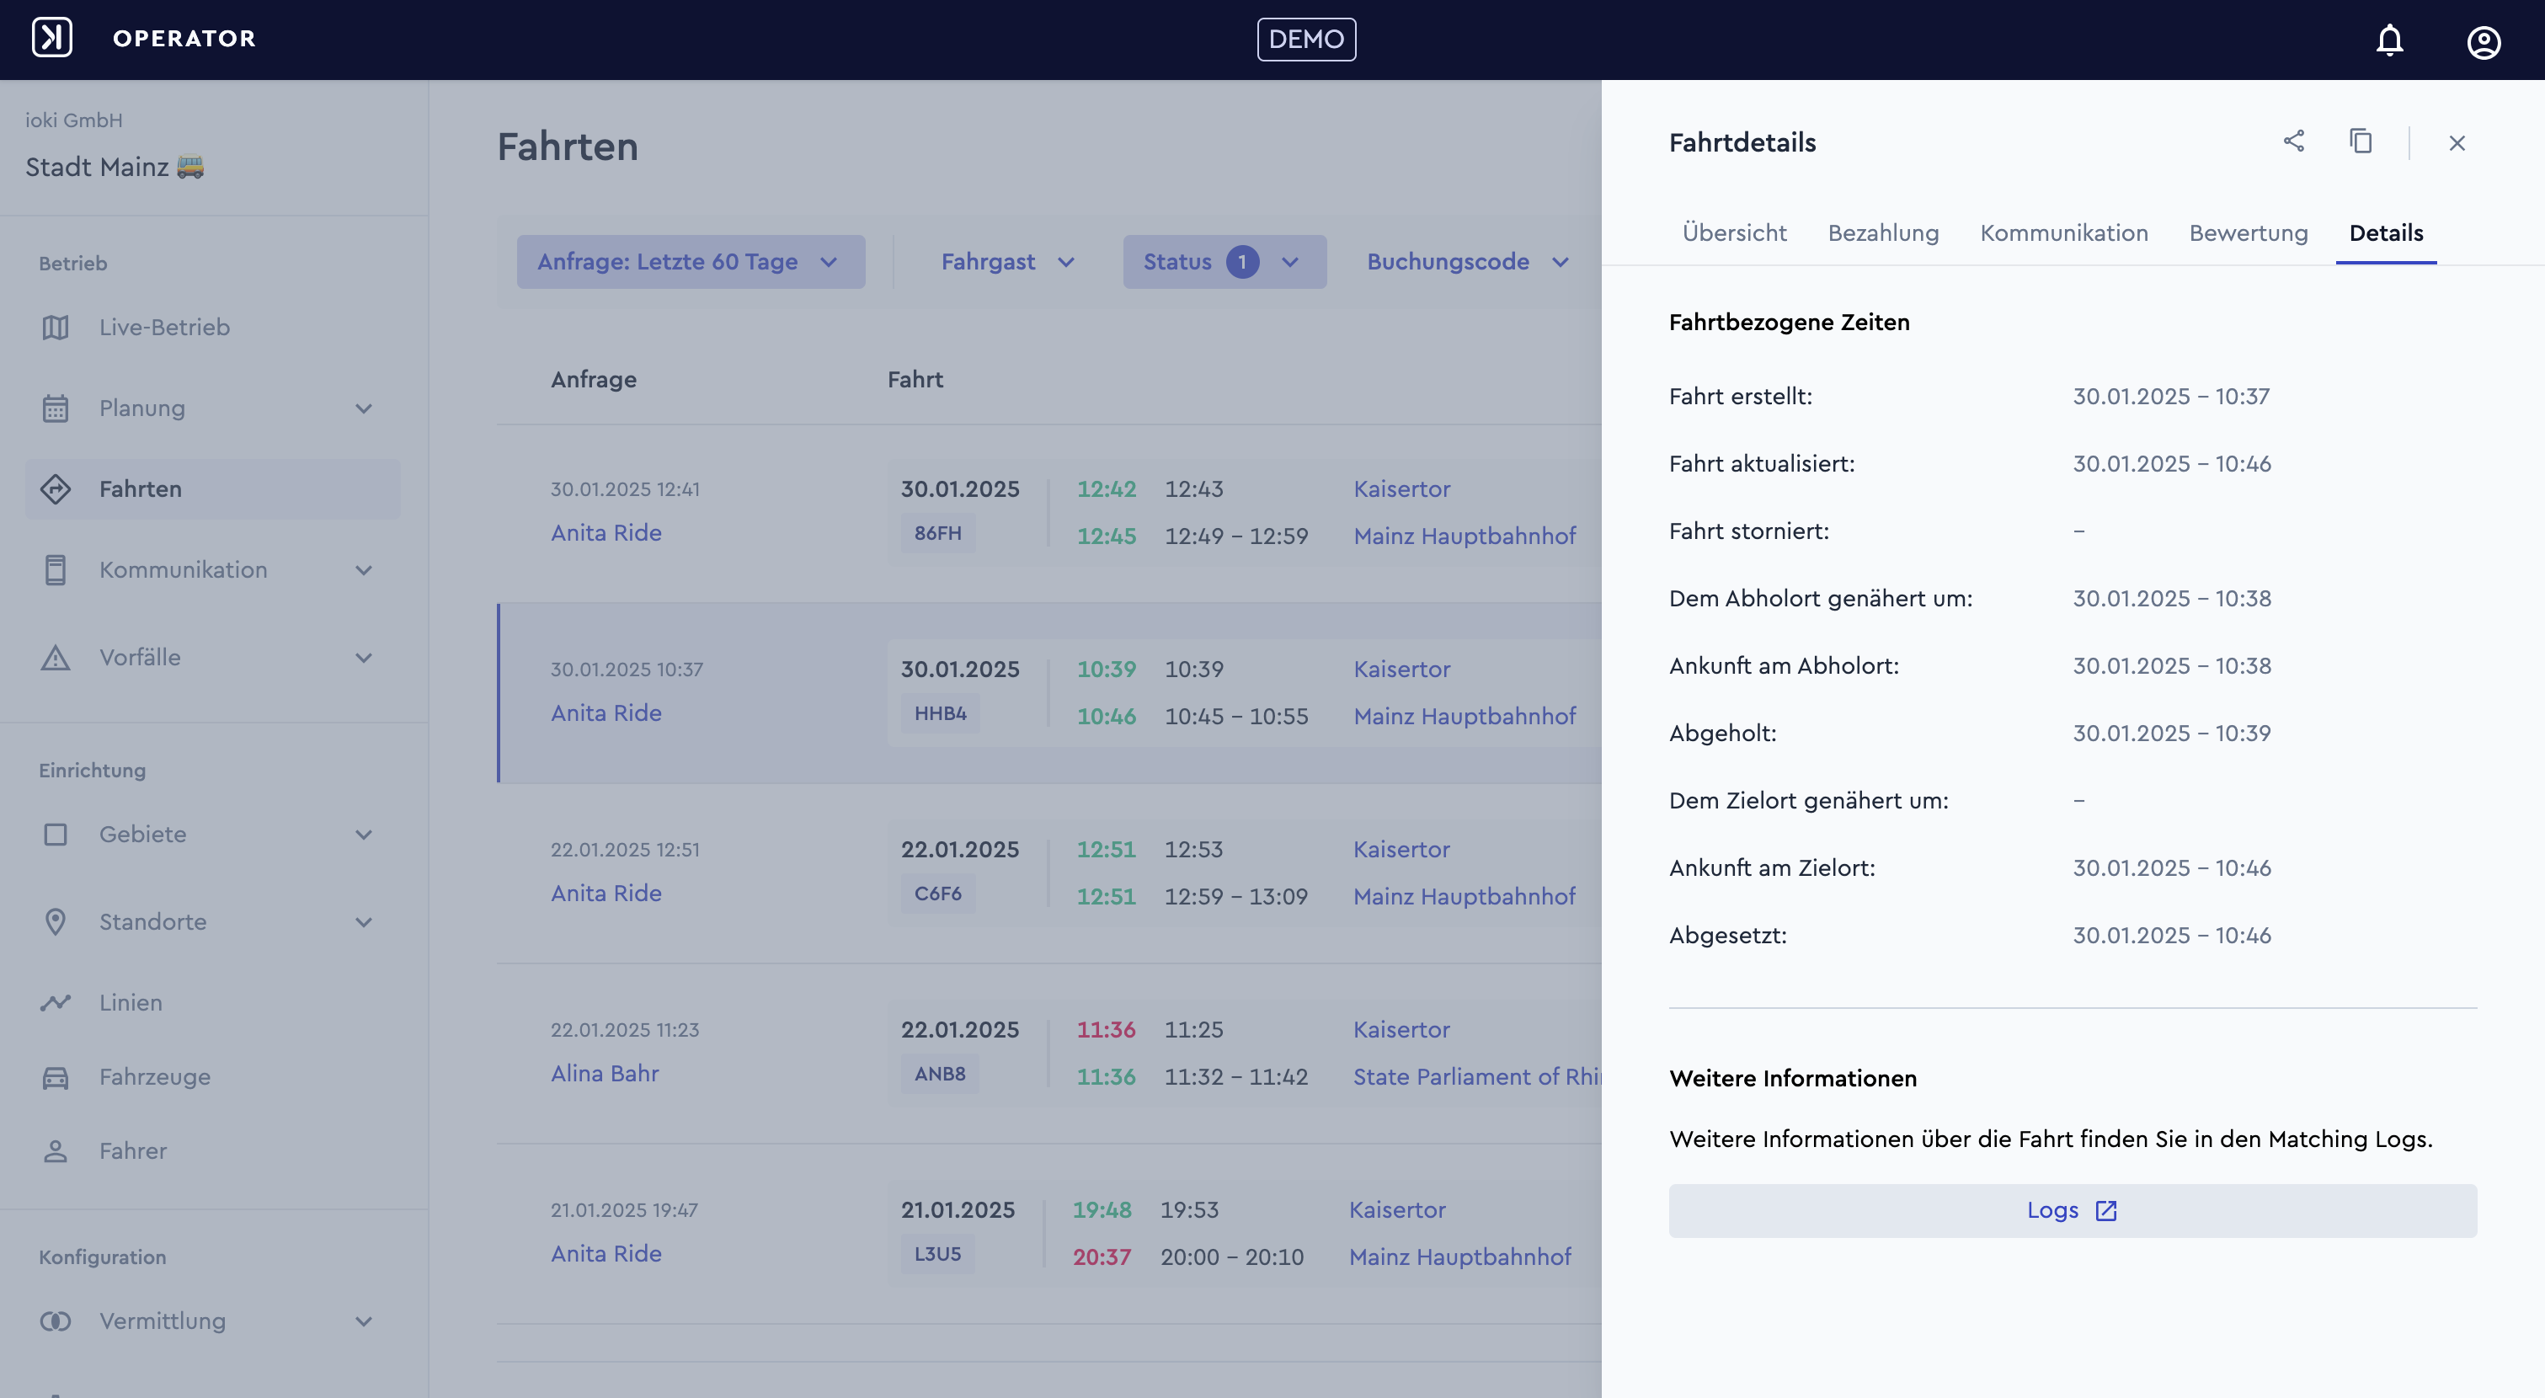Screen dimensions: 2545x1398
Task: Select ride row with code C6F6
Action: click(x=1048, y=873)
